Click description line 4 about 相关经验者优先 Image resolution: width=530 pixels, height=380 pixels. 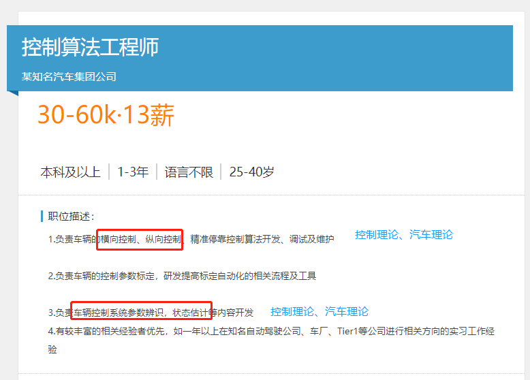tap(271, 340)
